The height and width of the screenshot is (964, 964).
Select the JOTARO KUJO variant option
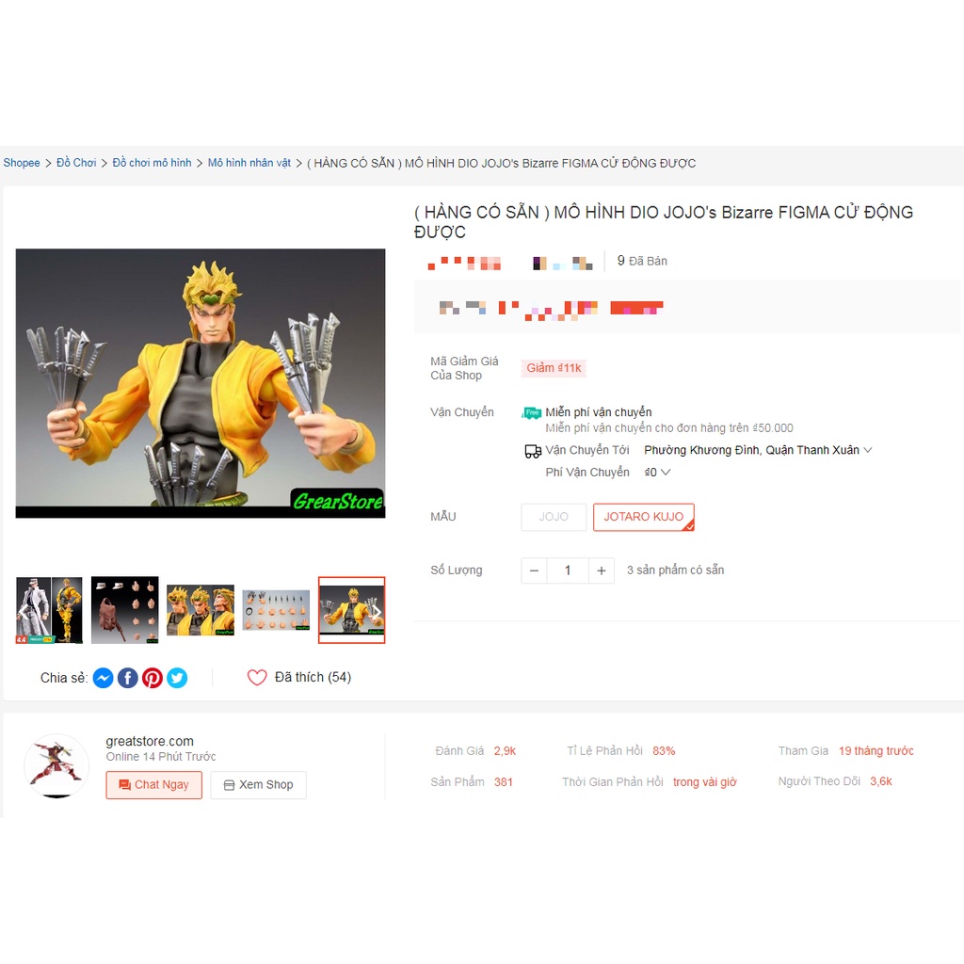point(643,517)
